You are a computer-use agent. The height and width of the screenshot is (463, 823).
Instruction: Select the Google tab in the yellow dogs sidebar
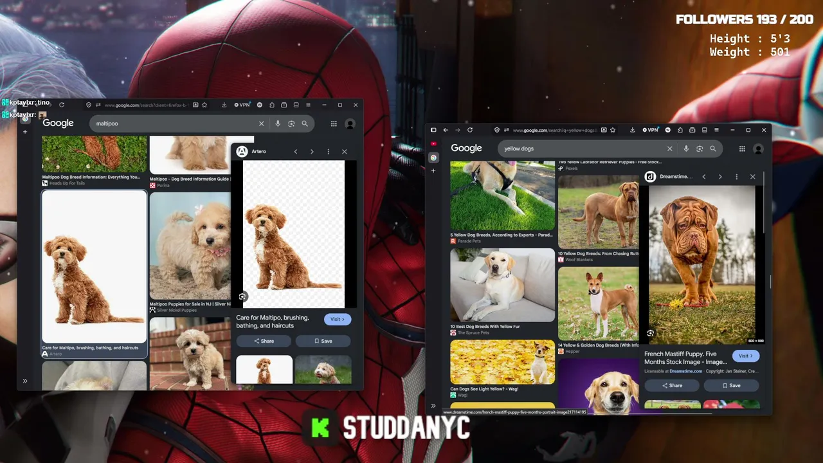pos(433,158)
